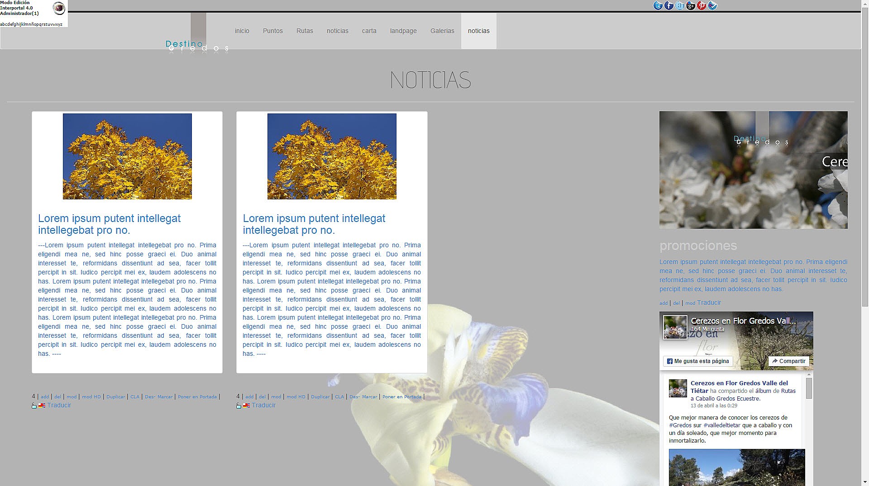Click 'Des- Marcar' under first news card
The image size is (869, 486).
pyautogui.click(x=159, y=397)
